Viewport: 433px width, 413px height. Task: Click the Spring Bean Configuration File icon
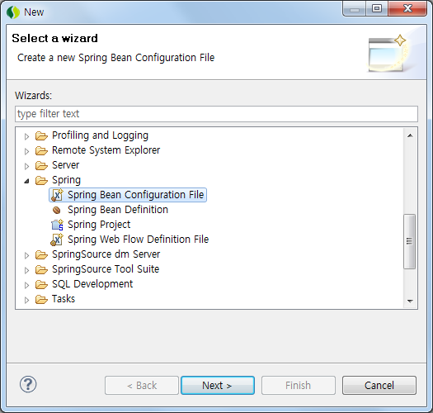pyautogui.click(x=57, y=195)
